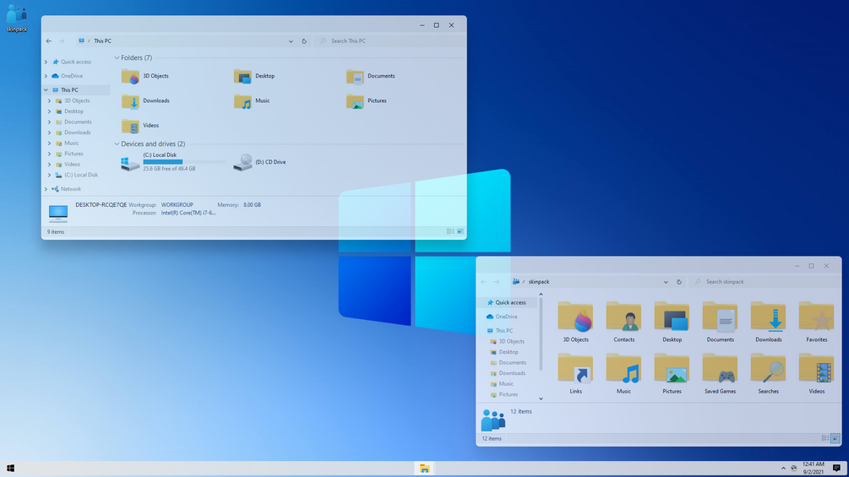Select the (D:) CD Drive icon

coord(260,162)
